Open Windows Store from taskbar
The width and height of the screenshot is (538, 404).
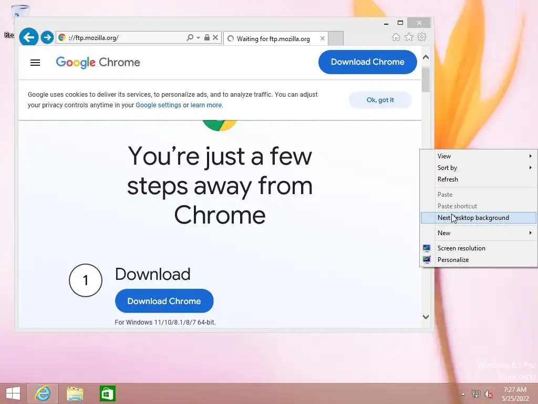(x=107, y=393)
